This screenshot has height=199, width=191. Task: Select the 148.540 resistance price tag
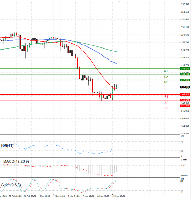(185, 69)
